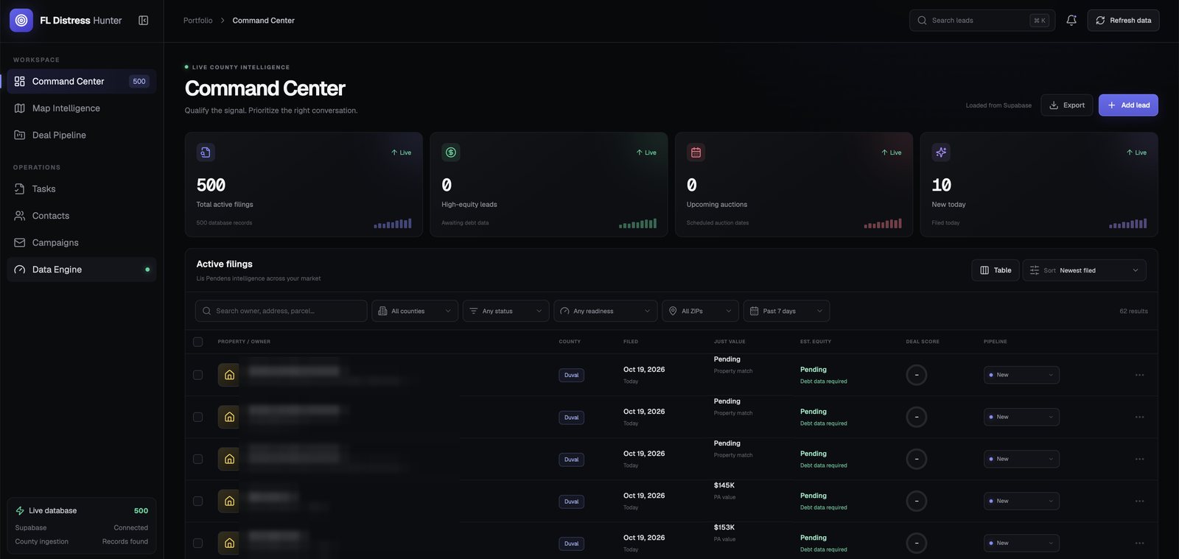Open the Any status filter dropdown
The width and height of the screenshot is (1179, 559).
(506, 311)
